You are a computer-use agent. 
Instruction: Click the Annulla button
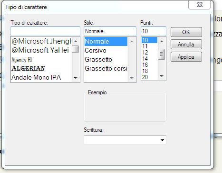[186, 45]
